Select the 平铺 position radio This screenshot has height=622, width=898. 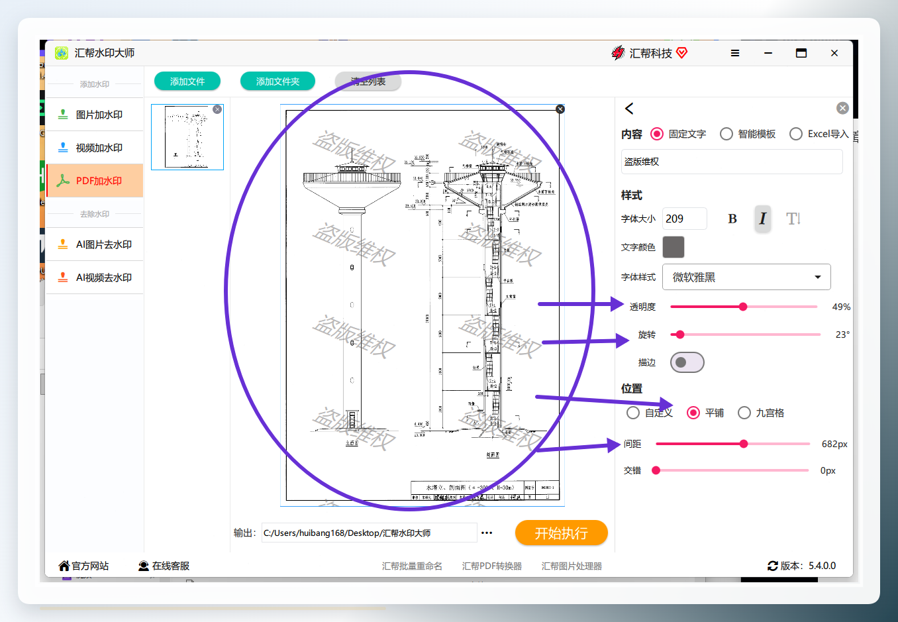click(693, 413)
